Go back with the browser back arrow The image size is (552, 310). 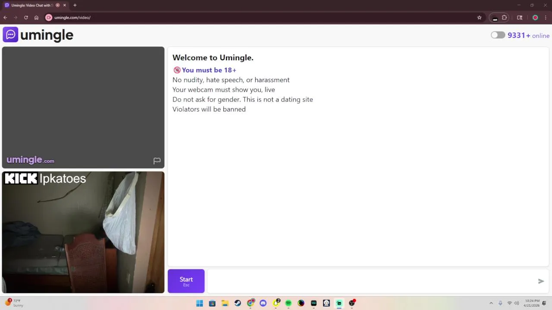click(5, 18)
